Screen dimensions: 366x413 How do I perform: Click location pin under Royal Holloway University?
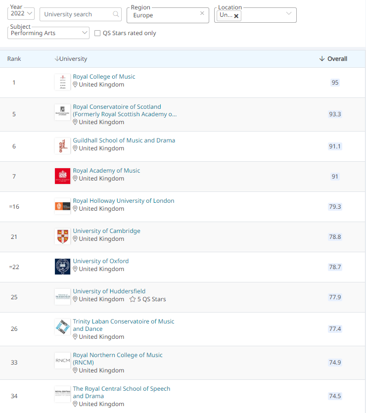75,209
